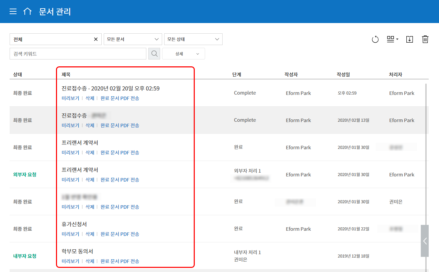Expand the 상세 search options

[183, 54]
